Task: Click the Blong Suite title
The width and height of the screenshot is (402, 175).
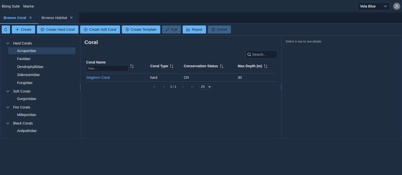Action: [11, 6]
